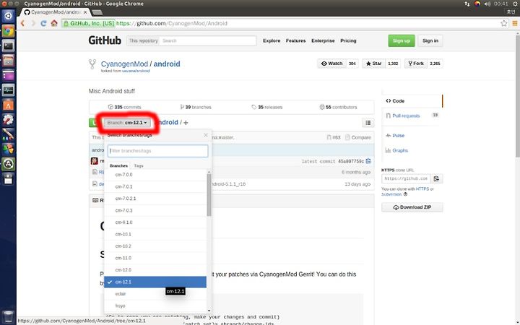Open Explore in top navigation
Viewport: 520px width, 325px height.
pyautogui.click(x=272, y=40)
